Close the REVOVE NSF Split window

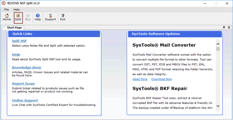coord(227,3)
